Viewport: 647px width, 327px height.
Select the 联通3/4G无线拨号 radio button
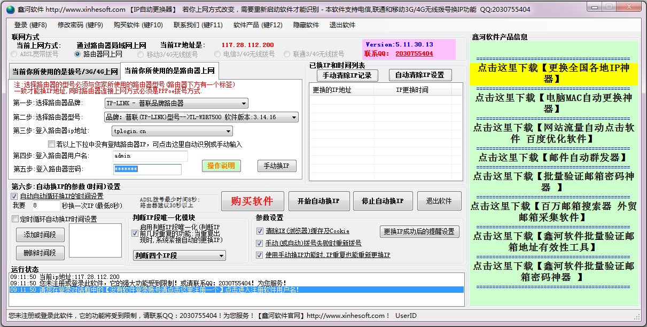coord(314,54)
